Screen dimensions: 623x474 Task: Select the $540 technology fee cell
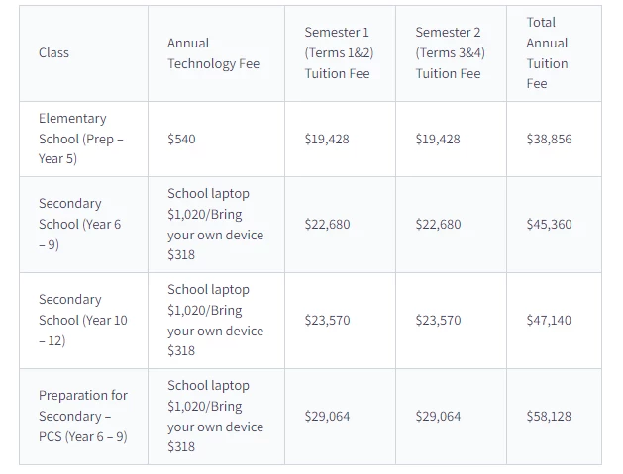pos(181,139)
